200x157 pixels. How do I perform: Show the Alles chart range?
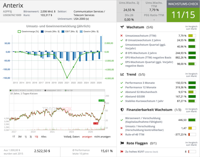coord(44,137)
